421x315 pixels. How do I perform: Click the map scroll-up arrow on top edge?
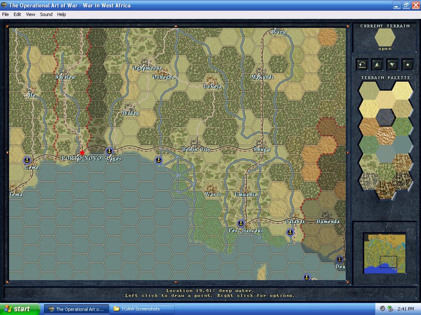(176, 26)
